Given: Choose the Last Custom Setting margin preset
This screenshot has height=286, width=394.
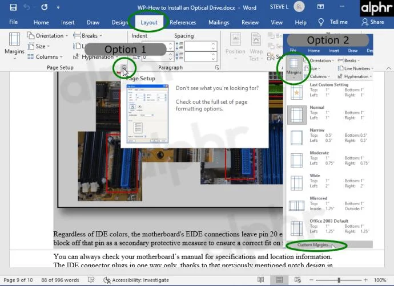Looking at the screenshot, I should [x=329, y=92].
